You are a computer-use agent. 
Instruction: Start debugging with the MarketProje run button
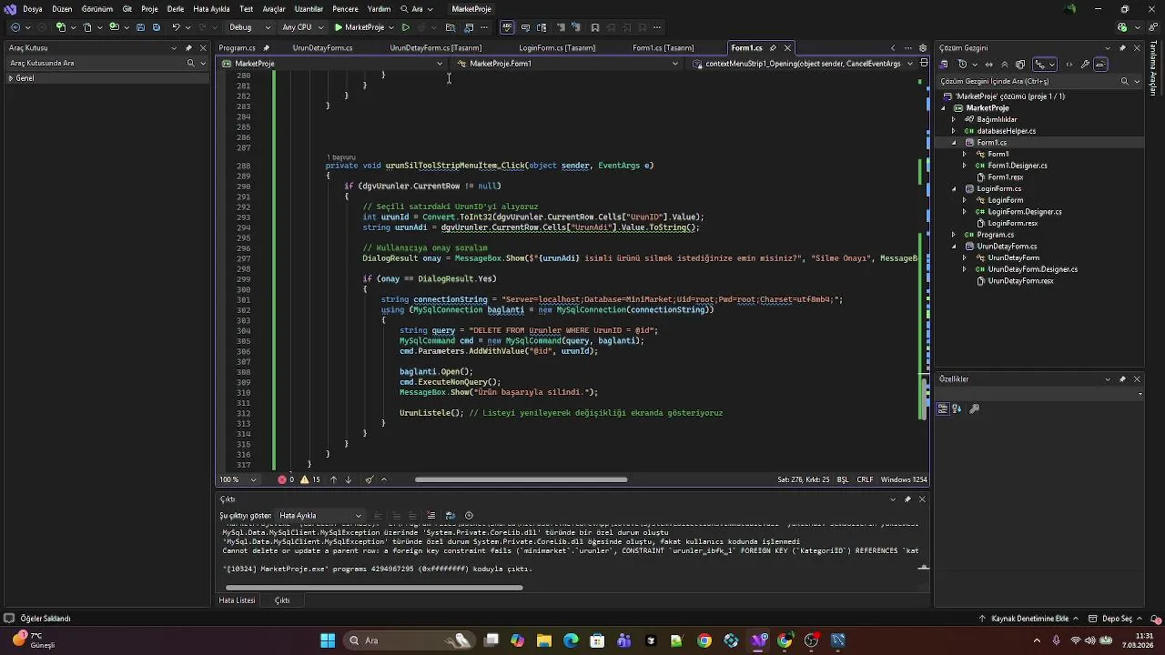click(x=359, y=27)
